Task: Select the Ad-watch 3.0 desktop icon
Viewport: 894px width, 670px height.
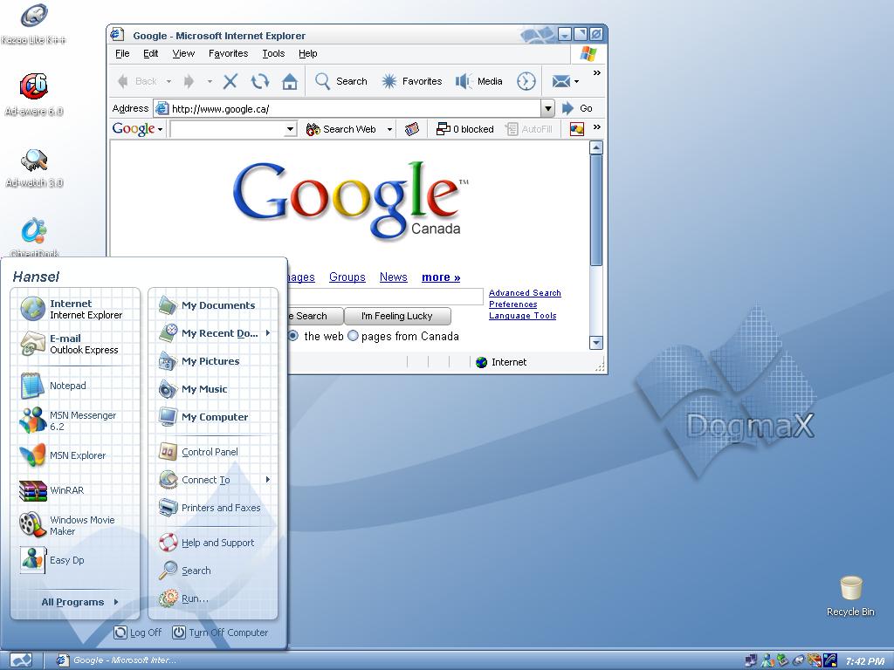Action: tap(34, 167)
